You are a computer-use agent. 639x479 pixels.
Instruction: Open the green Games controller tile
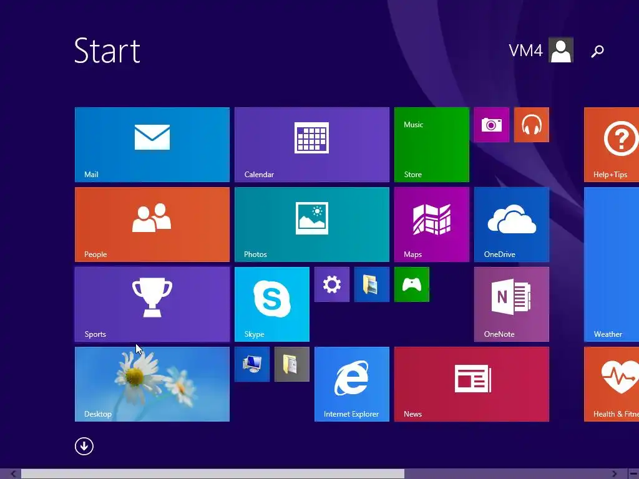tap(412, 284)
